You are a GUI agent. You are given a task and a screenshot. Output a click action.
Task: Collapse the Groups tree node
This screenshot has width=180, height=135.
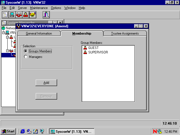tap(8, 51)
